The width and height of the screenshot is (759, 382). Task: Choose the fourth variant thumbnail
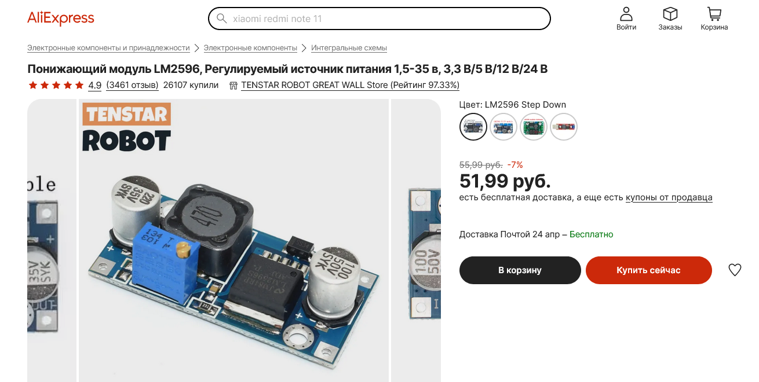(x=564, y=127)
